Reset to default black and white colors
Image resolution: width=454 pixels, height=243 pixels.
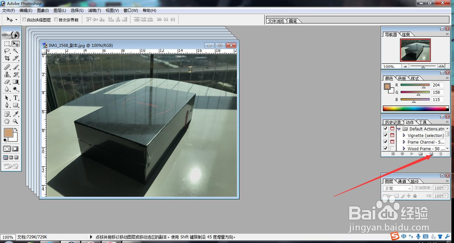(5, 140)
